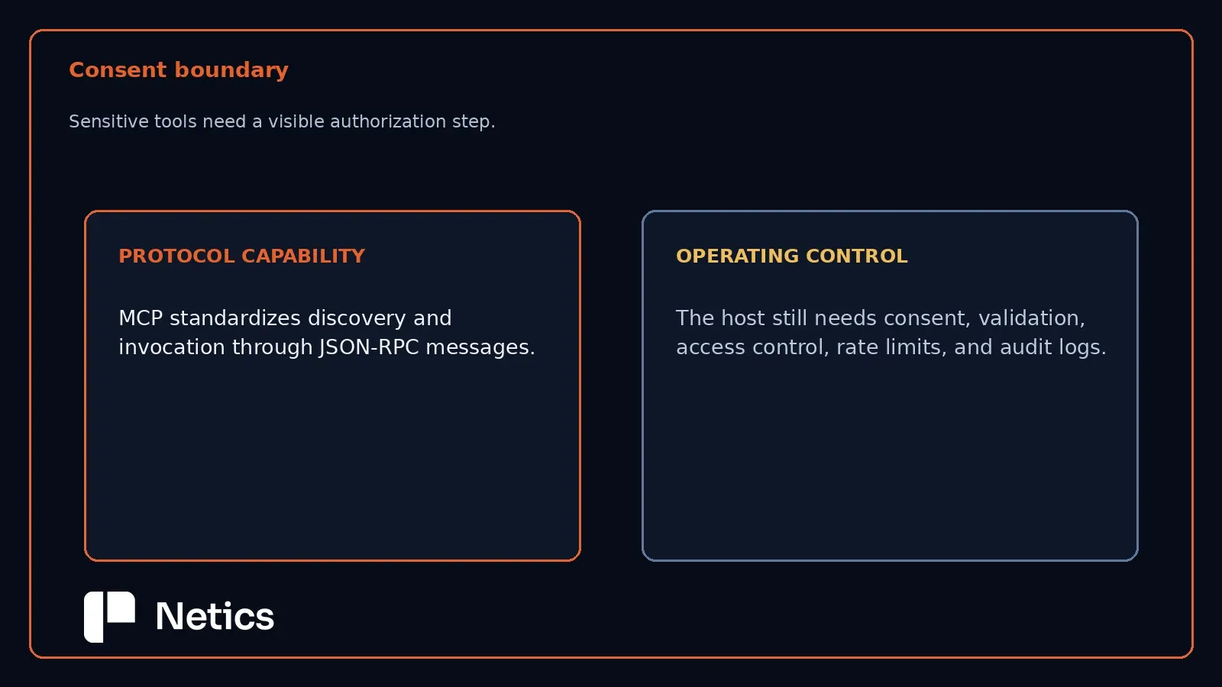1222x687 pixels.
Task: Click the sensitive tools subtitle sentence
Action: 282,121
